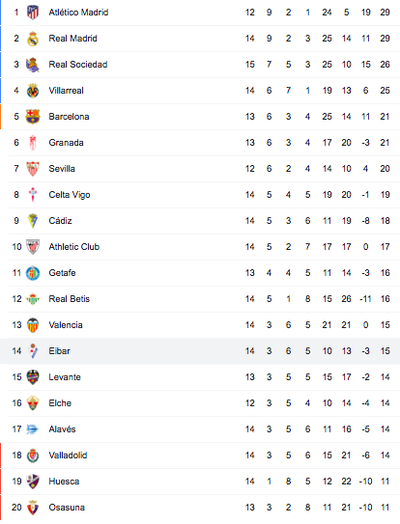
Task: Open the Granada team name link
Action: click(x=66, y=143)
